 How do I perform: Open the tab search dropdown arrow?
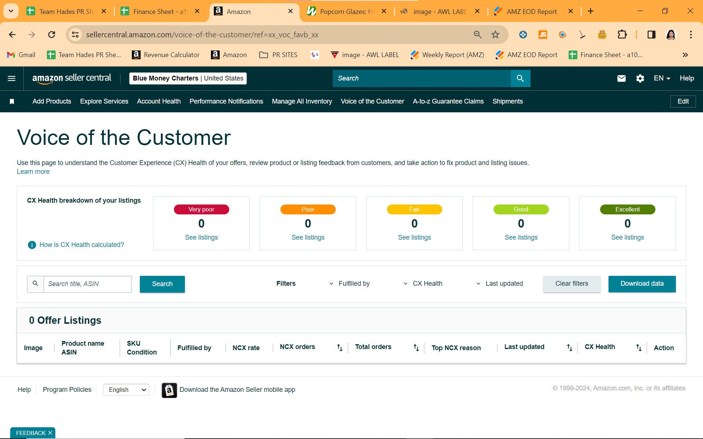click(11, 11)
